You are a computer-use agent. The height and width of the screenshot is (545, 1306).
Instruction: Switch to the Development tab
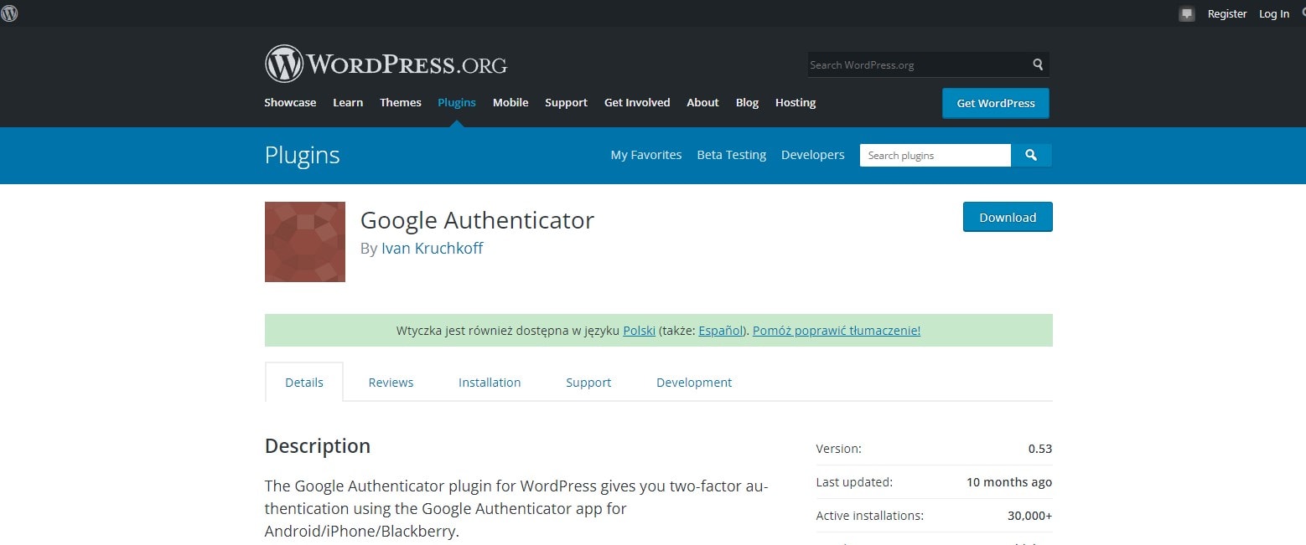[694, 383]
